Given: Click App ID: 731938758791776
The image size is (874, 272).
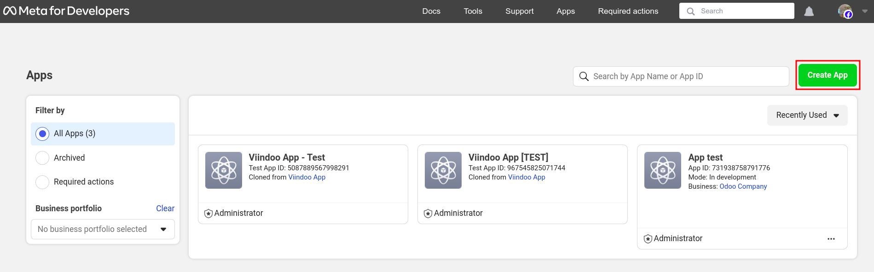Looking at the screenshot, I should (x=729, y=168).
